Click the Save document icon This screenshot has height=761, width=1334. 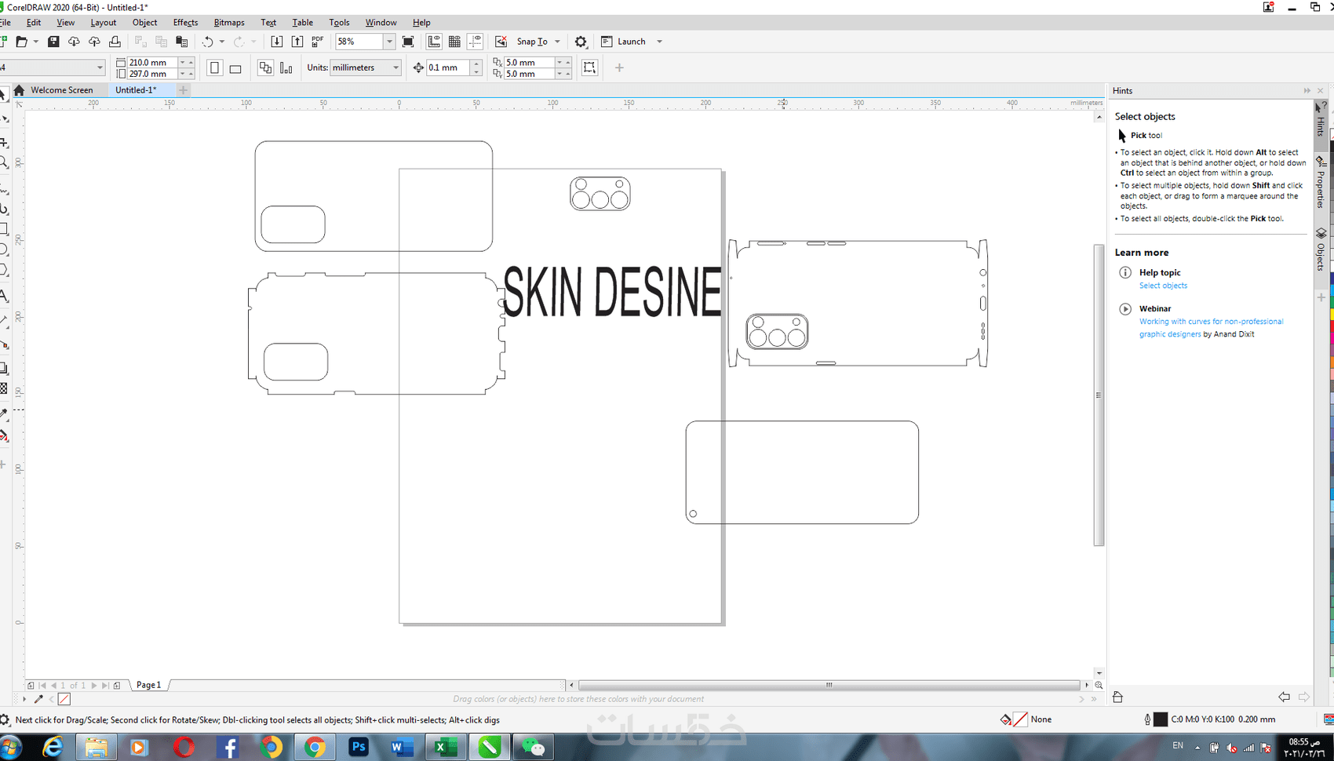[x=53, y=42]
